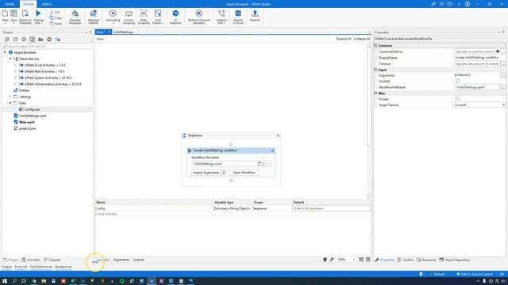Screen dimensions: 508x285
Task: Edit the Config variable Default value field
Action: pos(331,208)
